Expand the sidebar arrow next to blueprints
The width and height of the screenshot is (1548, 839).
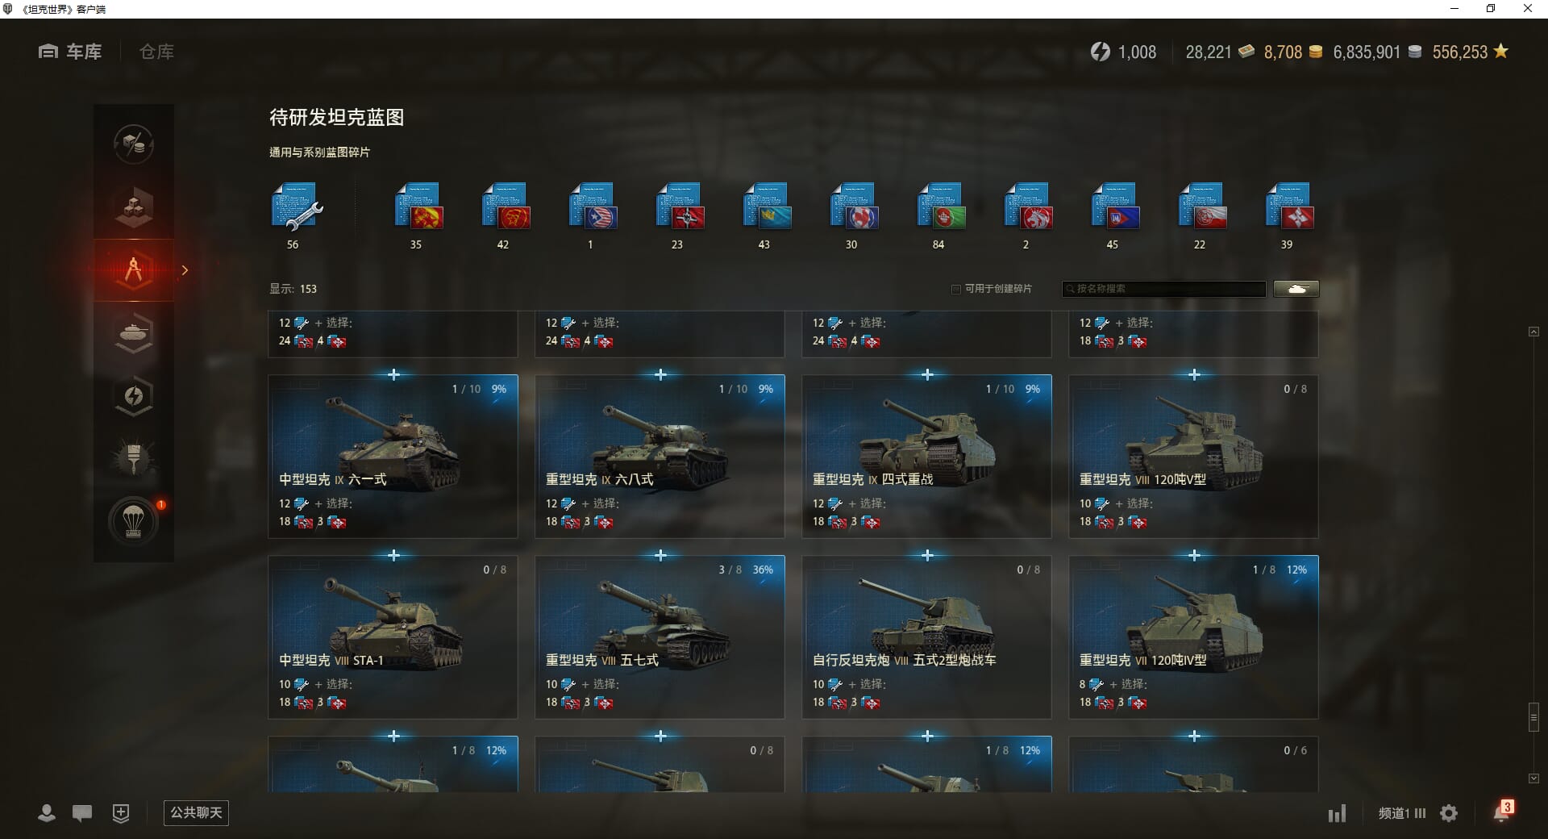click(185, 270)
